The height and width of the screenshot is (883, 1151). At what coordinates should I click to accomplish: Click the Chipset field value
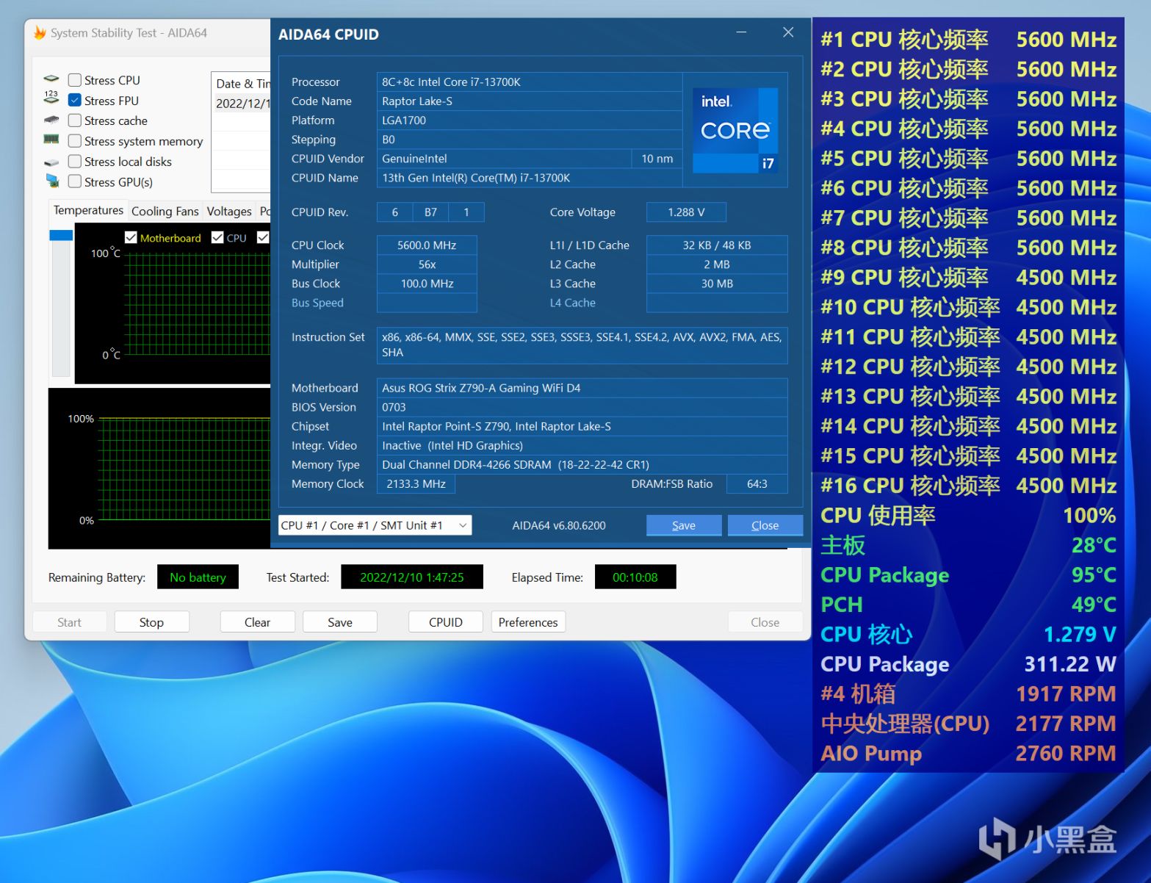(582, 426)
